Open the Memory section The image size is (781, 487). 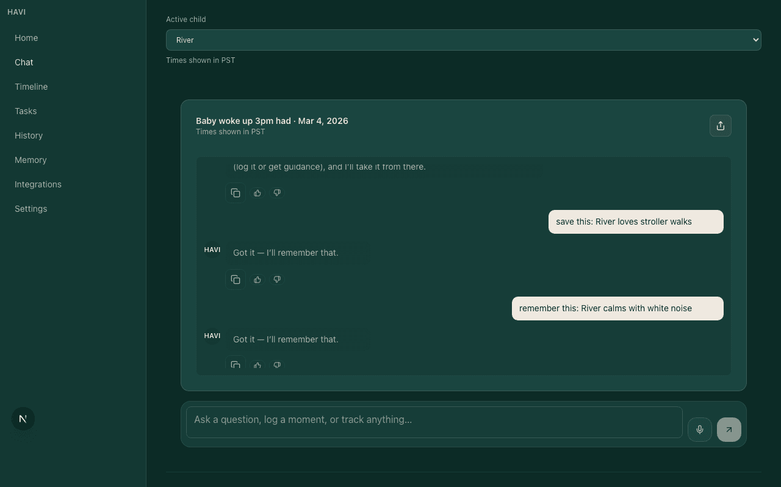pos(31,160)
